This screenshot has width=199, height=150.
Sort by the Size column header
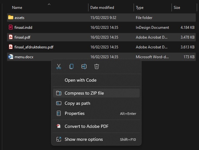click(177, 8)
